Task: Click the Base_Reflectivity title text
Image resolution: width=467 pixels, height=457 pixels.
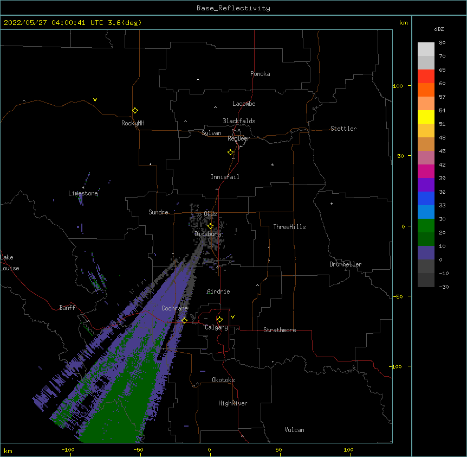Action: 233,8
